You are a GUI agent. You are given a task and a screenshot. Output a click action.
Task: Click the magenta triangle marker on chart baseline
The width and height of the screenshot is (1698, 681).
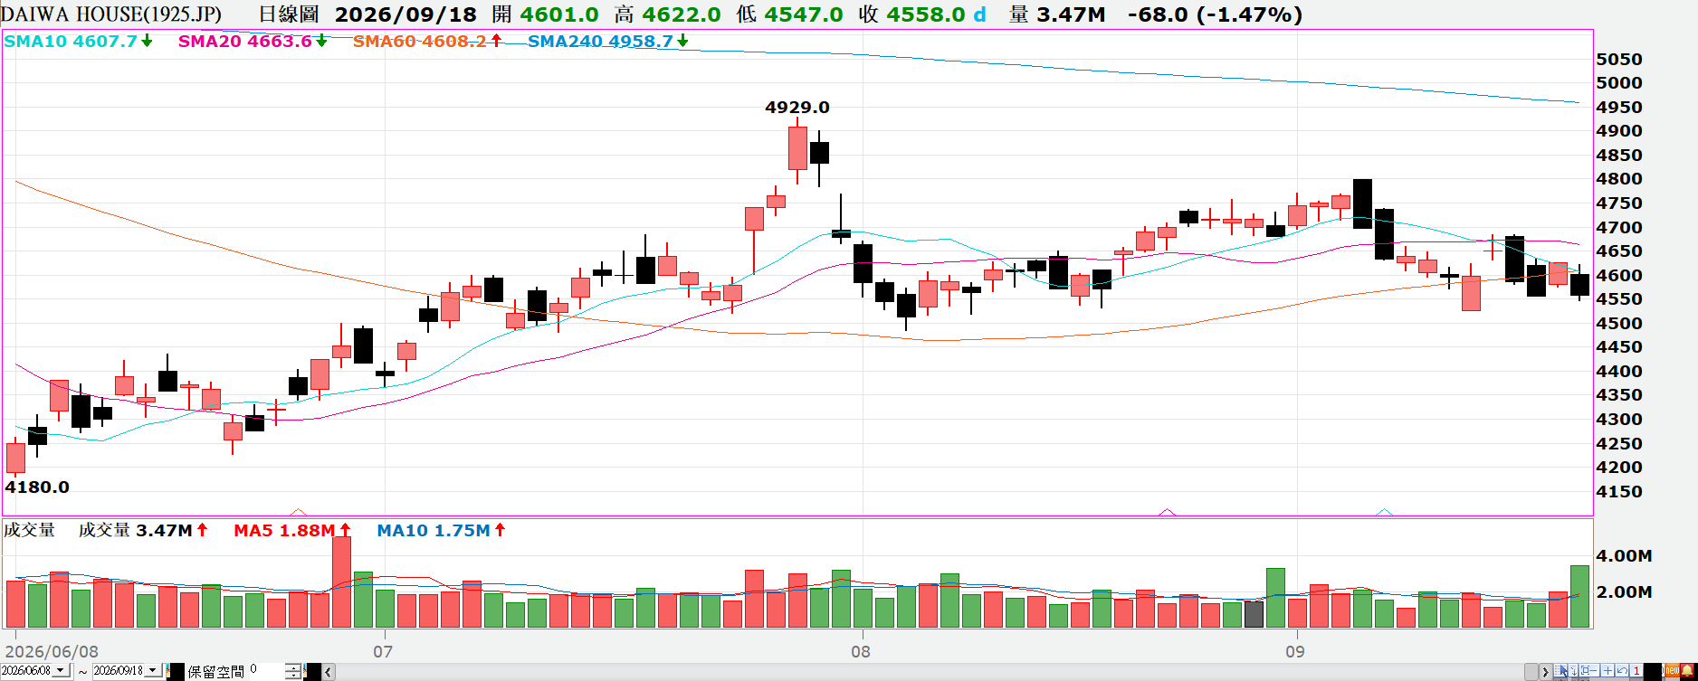coord(1168,512)
